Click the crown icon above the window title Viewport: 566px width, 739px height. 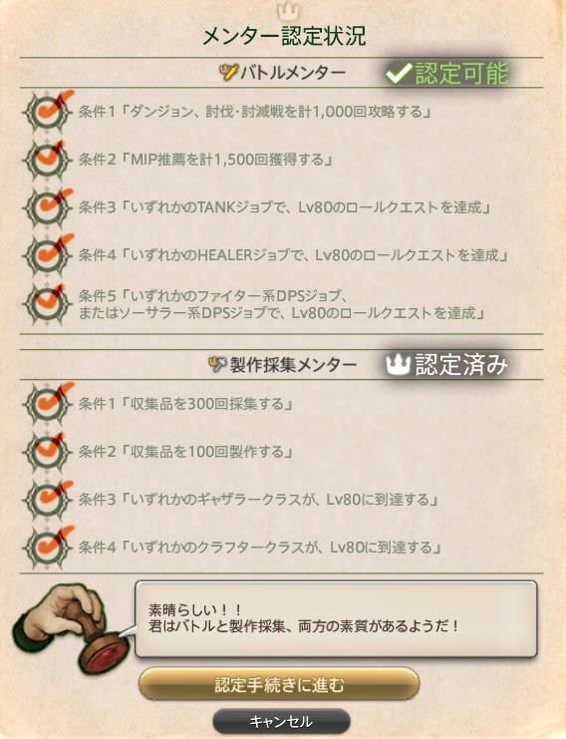coord(283,11)
